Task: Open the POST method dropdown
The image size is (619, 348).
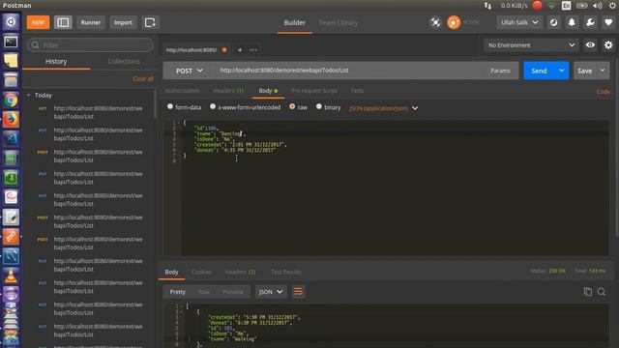Action: pyautogui.click(x=189, y=71)
